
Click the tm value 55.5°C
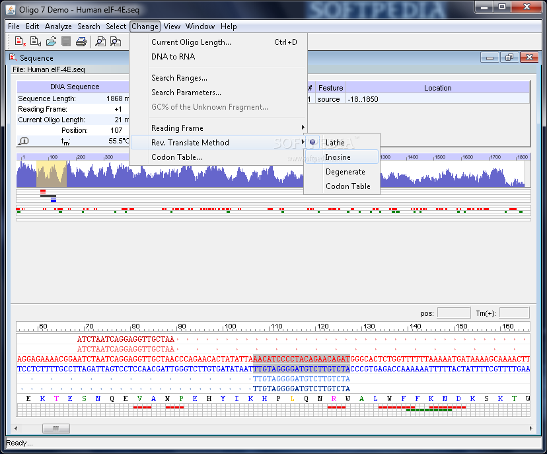coord(119,141)
